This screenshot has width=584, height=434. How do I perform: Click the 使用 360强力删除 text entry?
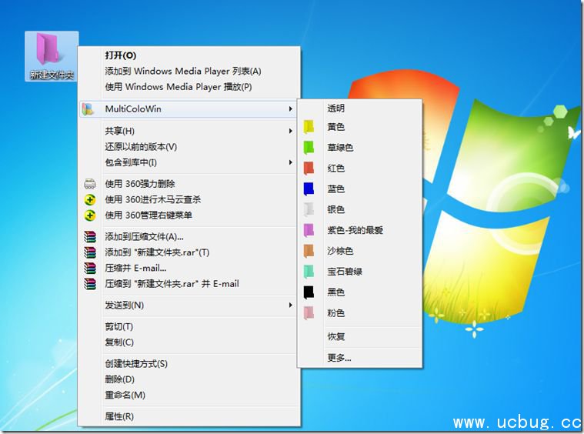click(140, 184)
